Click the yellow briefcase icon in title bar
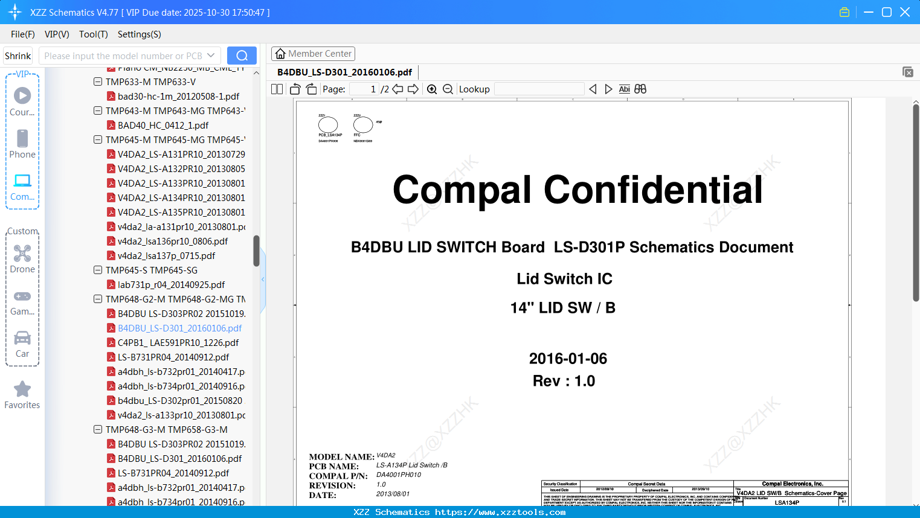 click(844, 12)
